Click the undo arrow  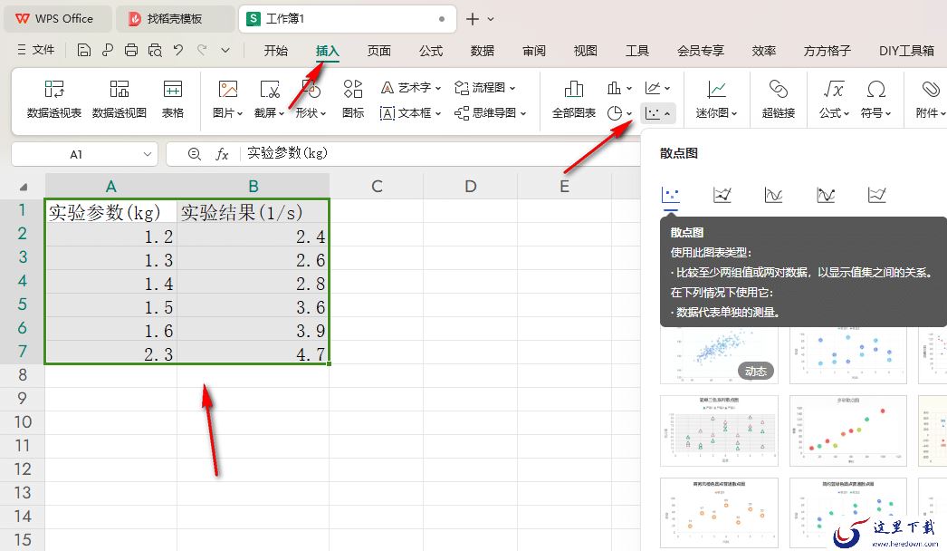tap(178, 50)
